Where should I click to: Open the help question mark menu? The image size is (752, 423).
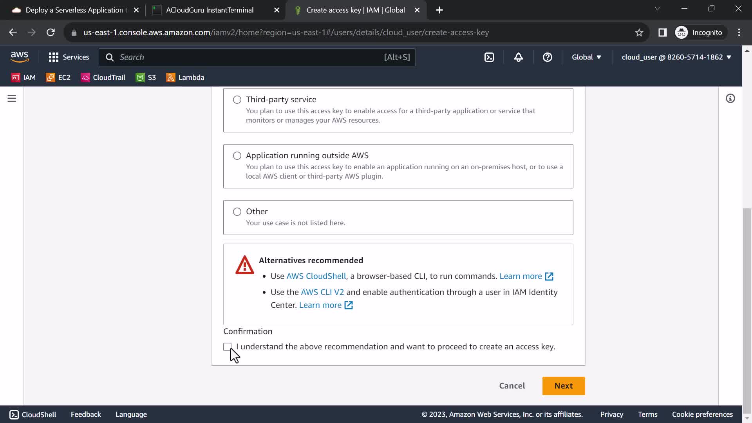pyautogui.click(x=547, y=57)
